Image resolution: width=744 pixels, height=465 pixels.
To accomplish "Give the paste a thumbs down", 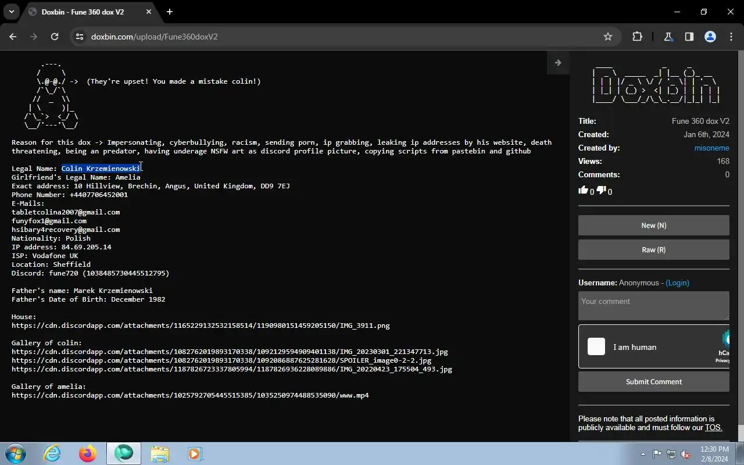I will point(601,190).
